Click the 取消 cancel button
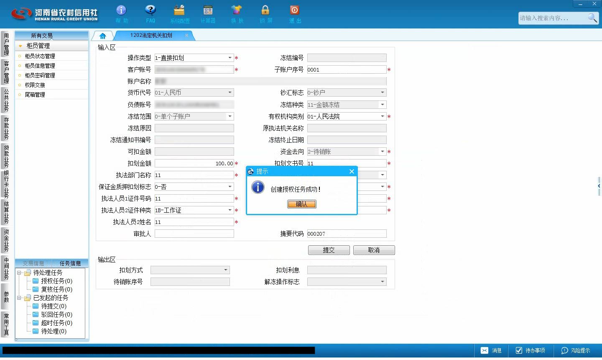This screenshot has width=602, height=360. 374,250
